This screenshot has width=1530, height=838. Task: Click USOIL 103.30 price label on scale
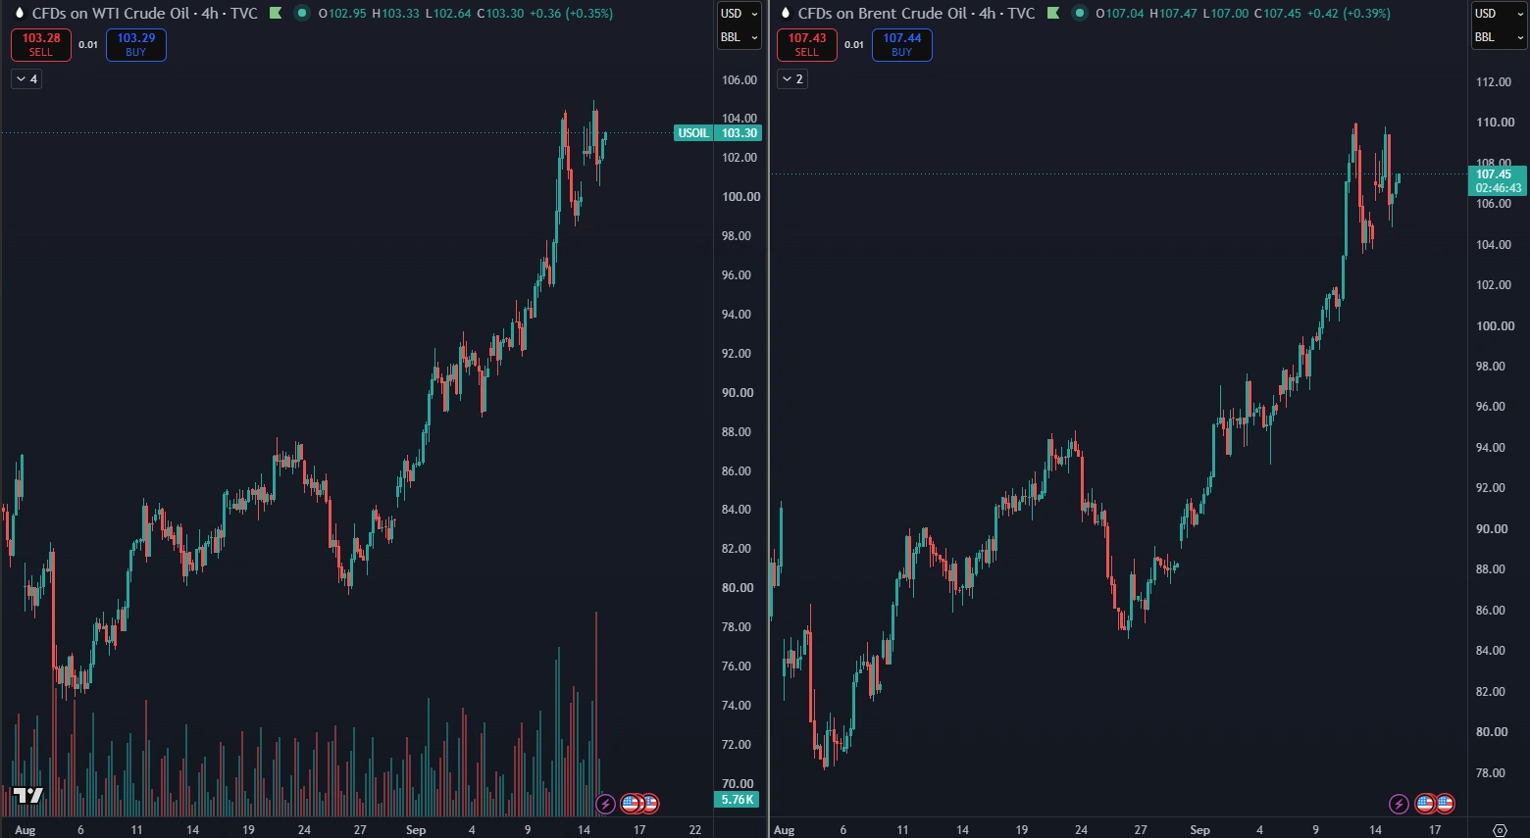pos(718,133)
